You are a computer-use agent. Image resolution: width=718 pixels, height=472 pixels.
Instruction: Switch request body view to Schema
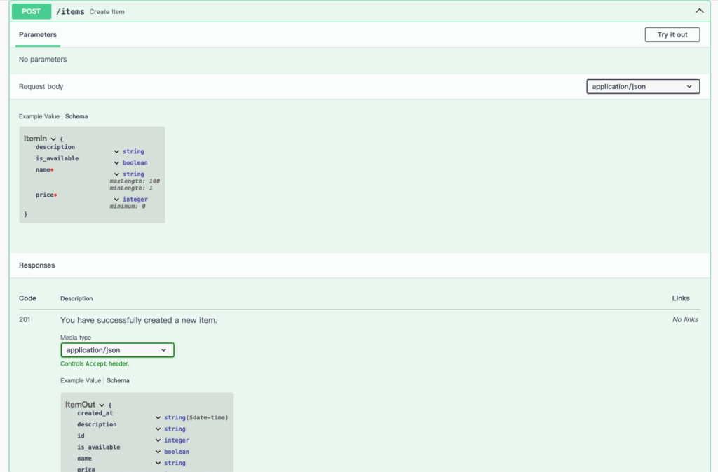[x=76, y=116]
